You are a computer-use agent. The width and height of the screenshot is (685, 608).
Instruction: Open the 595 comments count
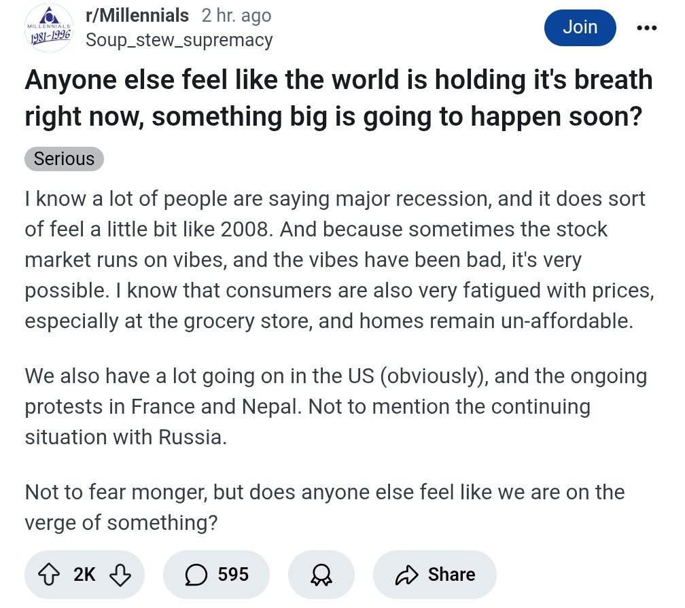click(x=233, y=575)
